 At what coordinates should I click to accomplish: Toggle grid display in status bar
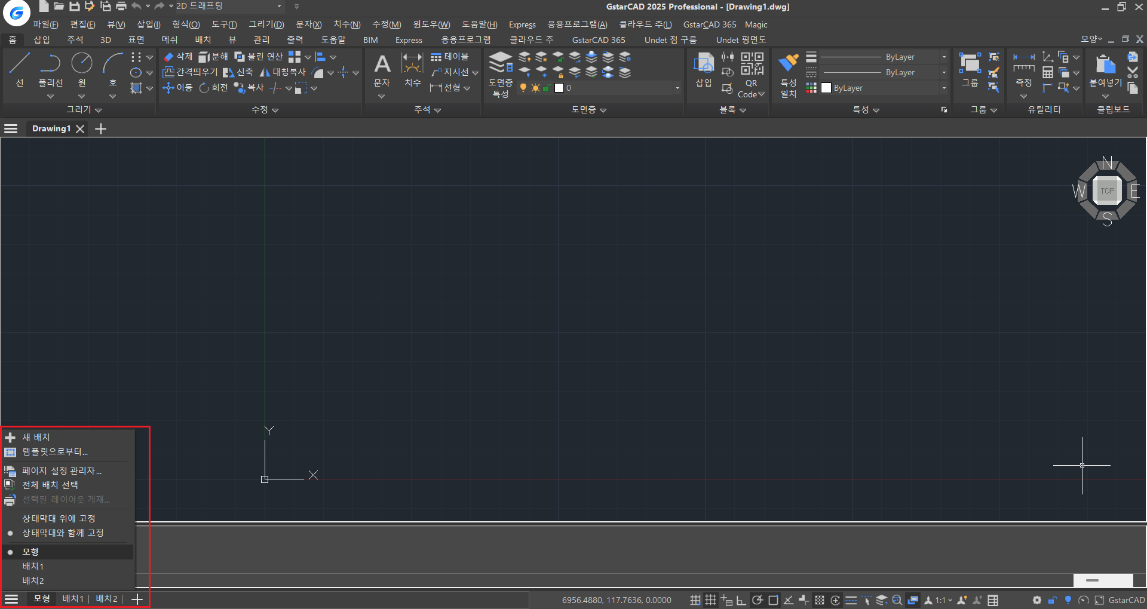(x=710, y=600)
